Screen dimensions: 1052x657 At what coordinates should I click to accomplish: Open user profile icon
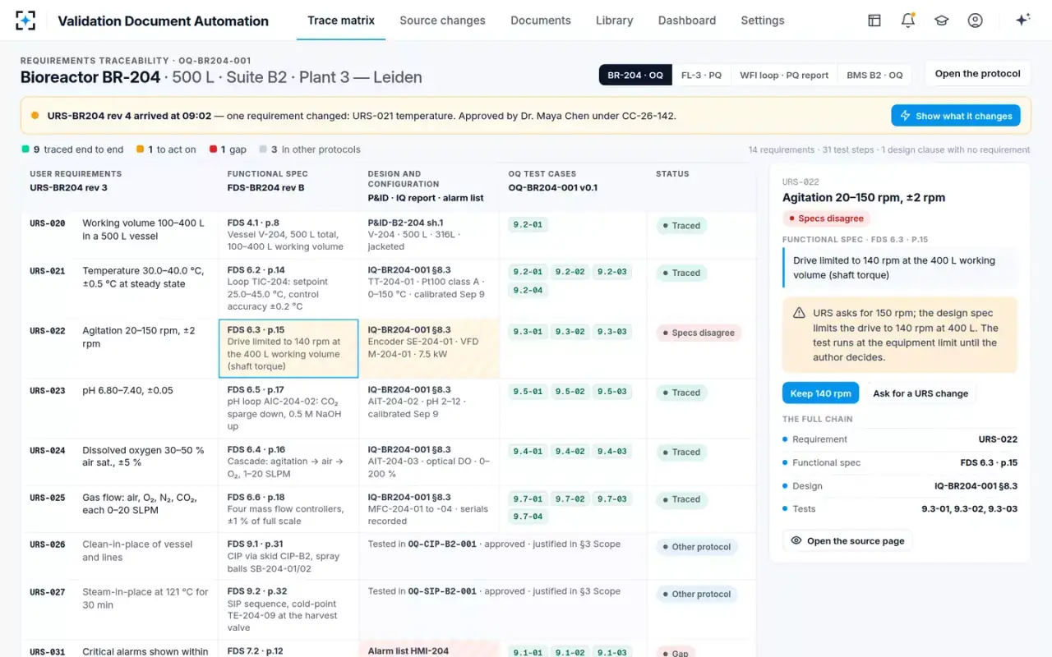[x=976, y=21]
